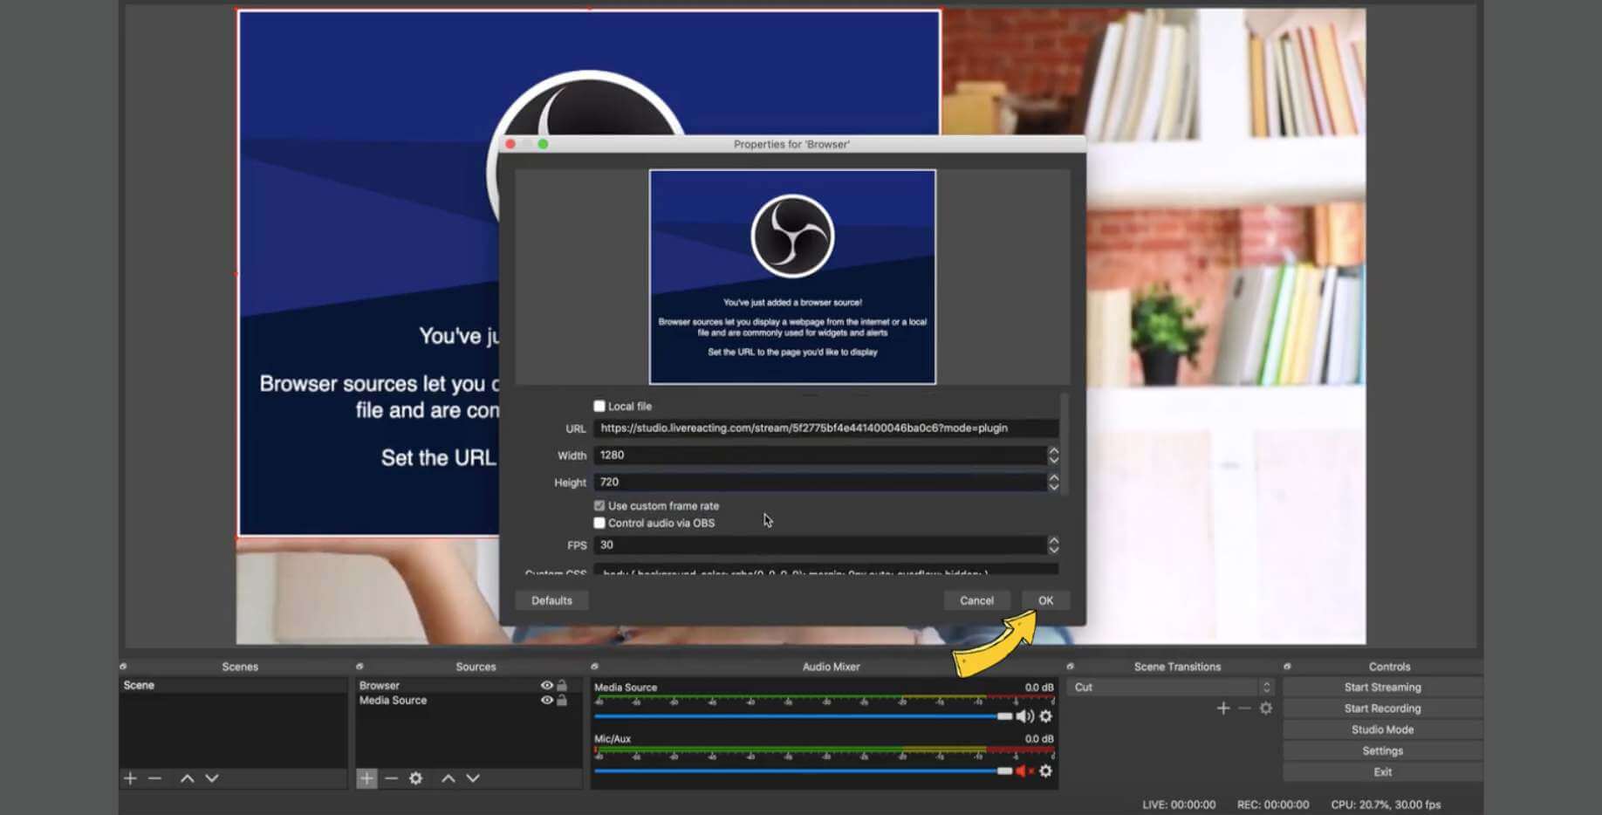The image size is (1602, 815).
Task: Open transition properties gear in Scene Transitions
Action: [x=1265, y=709]
